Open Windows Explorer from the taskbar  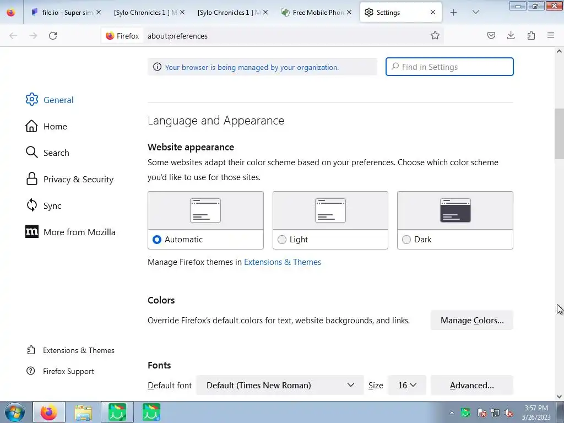pos(83,412)
